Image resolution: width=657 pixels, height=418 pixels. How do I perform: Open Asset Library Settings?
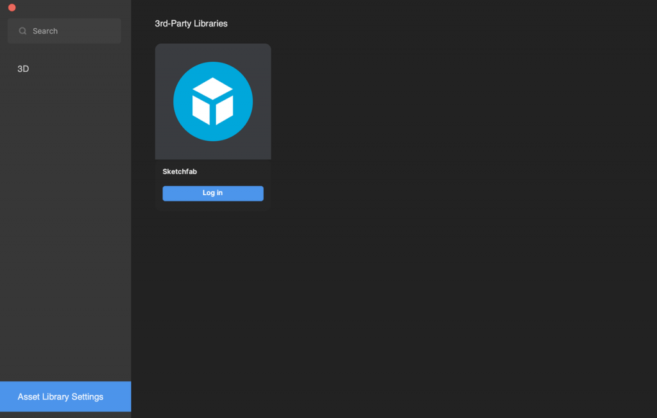pyautogui.click(x=65, y=396)
